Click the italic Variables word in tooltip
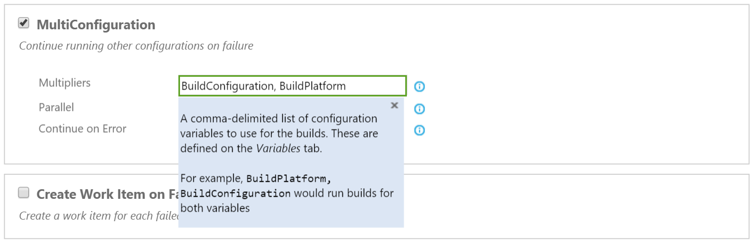The height and width of the screenshot is (242, 753). [x=278, y=149]
